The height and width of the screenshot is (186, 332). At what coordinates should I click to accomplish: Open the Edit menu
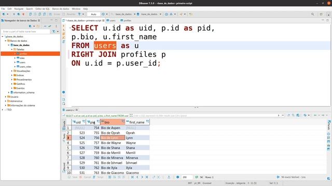[9, 9]
